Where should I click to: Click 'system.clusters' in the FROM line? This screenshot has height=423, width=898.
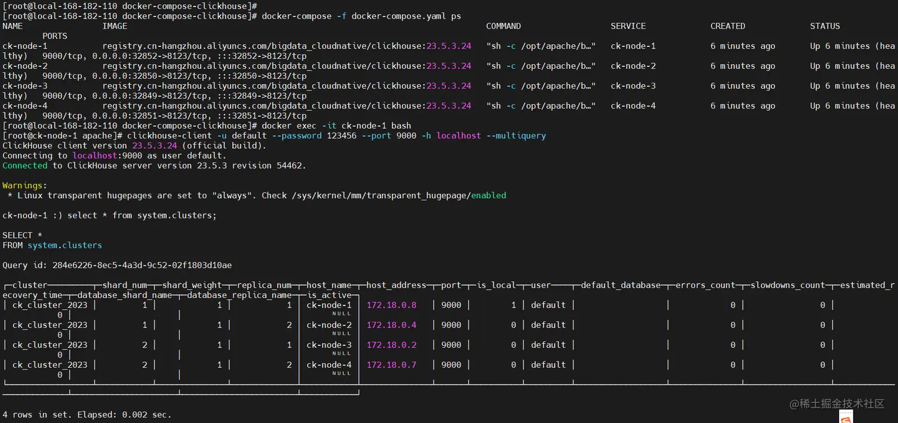(65, 245)
